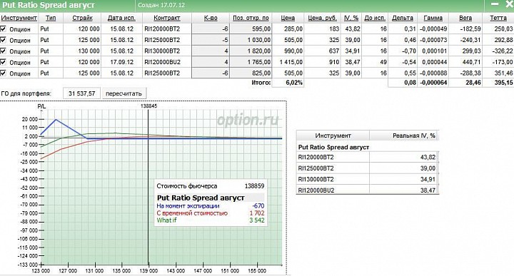514x276 pixels.
Task: Toggle checkbox for 1 030,00 open position row
Action: [x=4, y=40]
